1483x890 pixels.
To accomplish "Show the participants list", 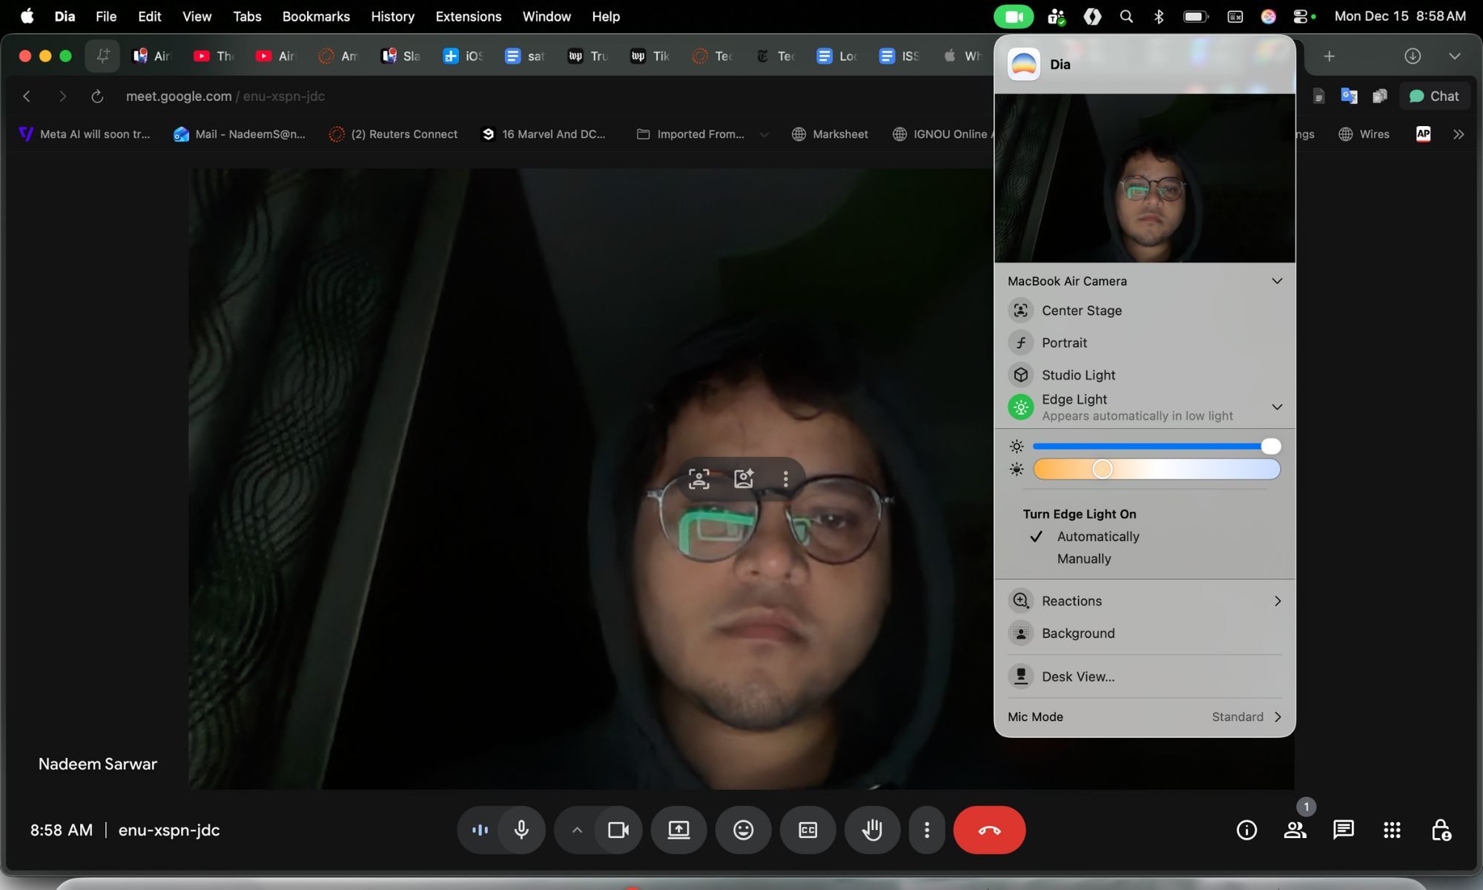I will (x=1295, y=830).
